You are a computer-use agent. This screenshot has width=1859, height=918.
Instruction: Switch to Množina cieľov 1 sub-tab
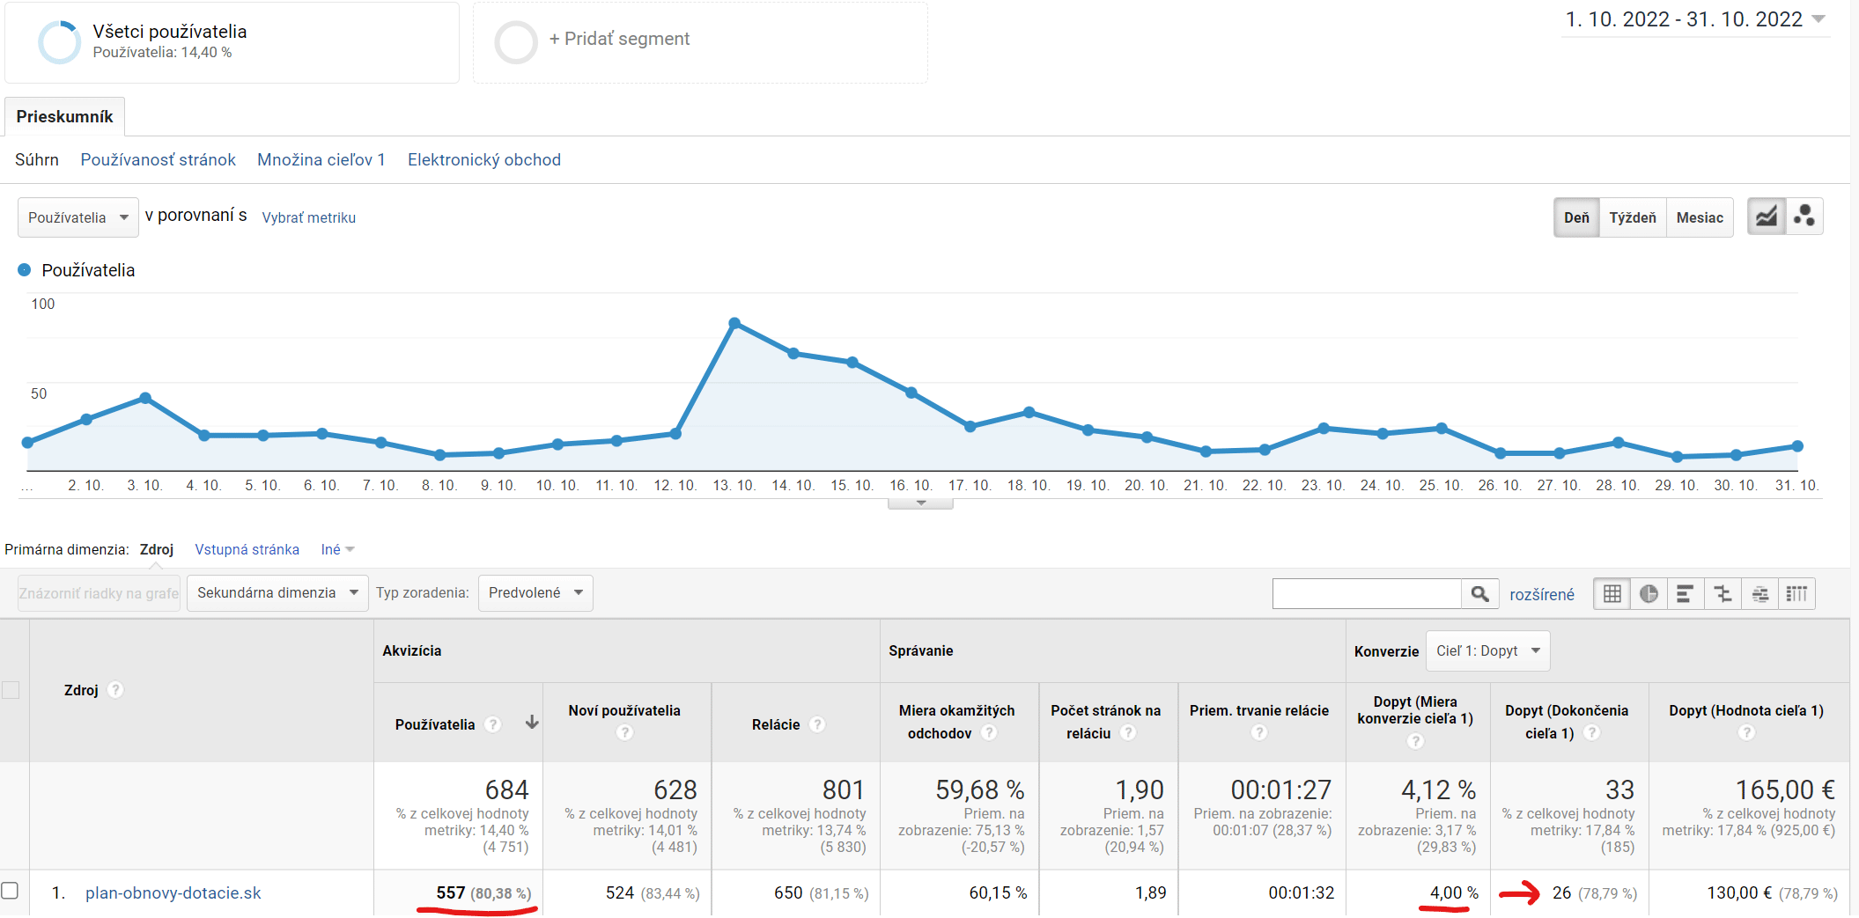point(321,159)
